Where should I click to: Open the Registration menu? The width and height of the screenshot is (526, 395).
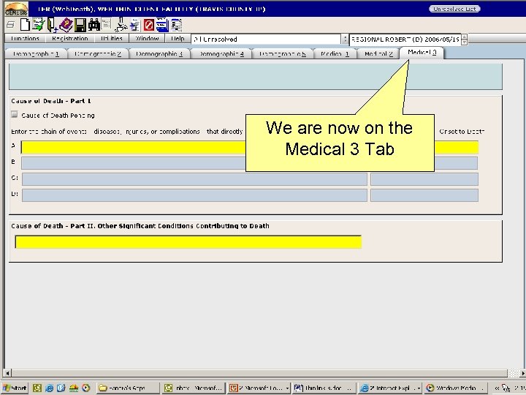coord(70,38)
